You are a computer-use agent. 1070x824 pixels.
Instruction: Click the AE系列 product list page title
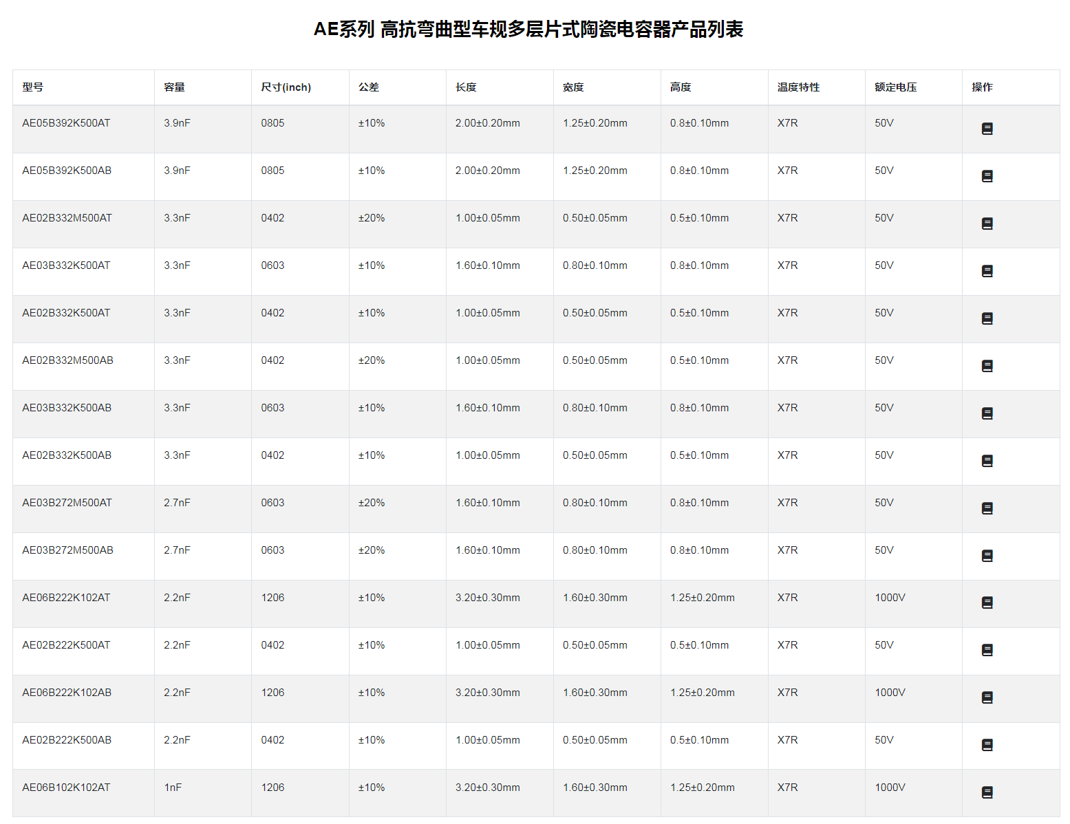click(x=528, y=30)
